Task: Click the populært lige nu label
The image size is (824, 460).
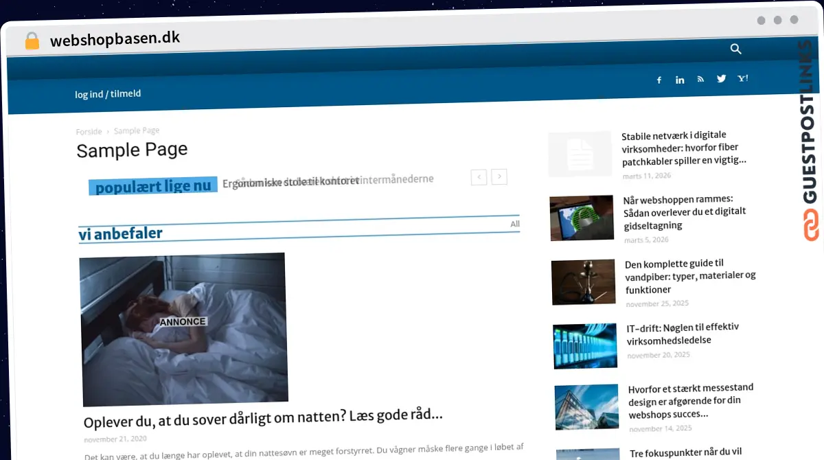Action: pyautogui.click(x=153, y=186)
